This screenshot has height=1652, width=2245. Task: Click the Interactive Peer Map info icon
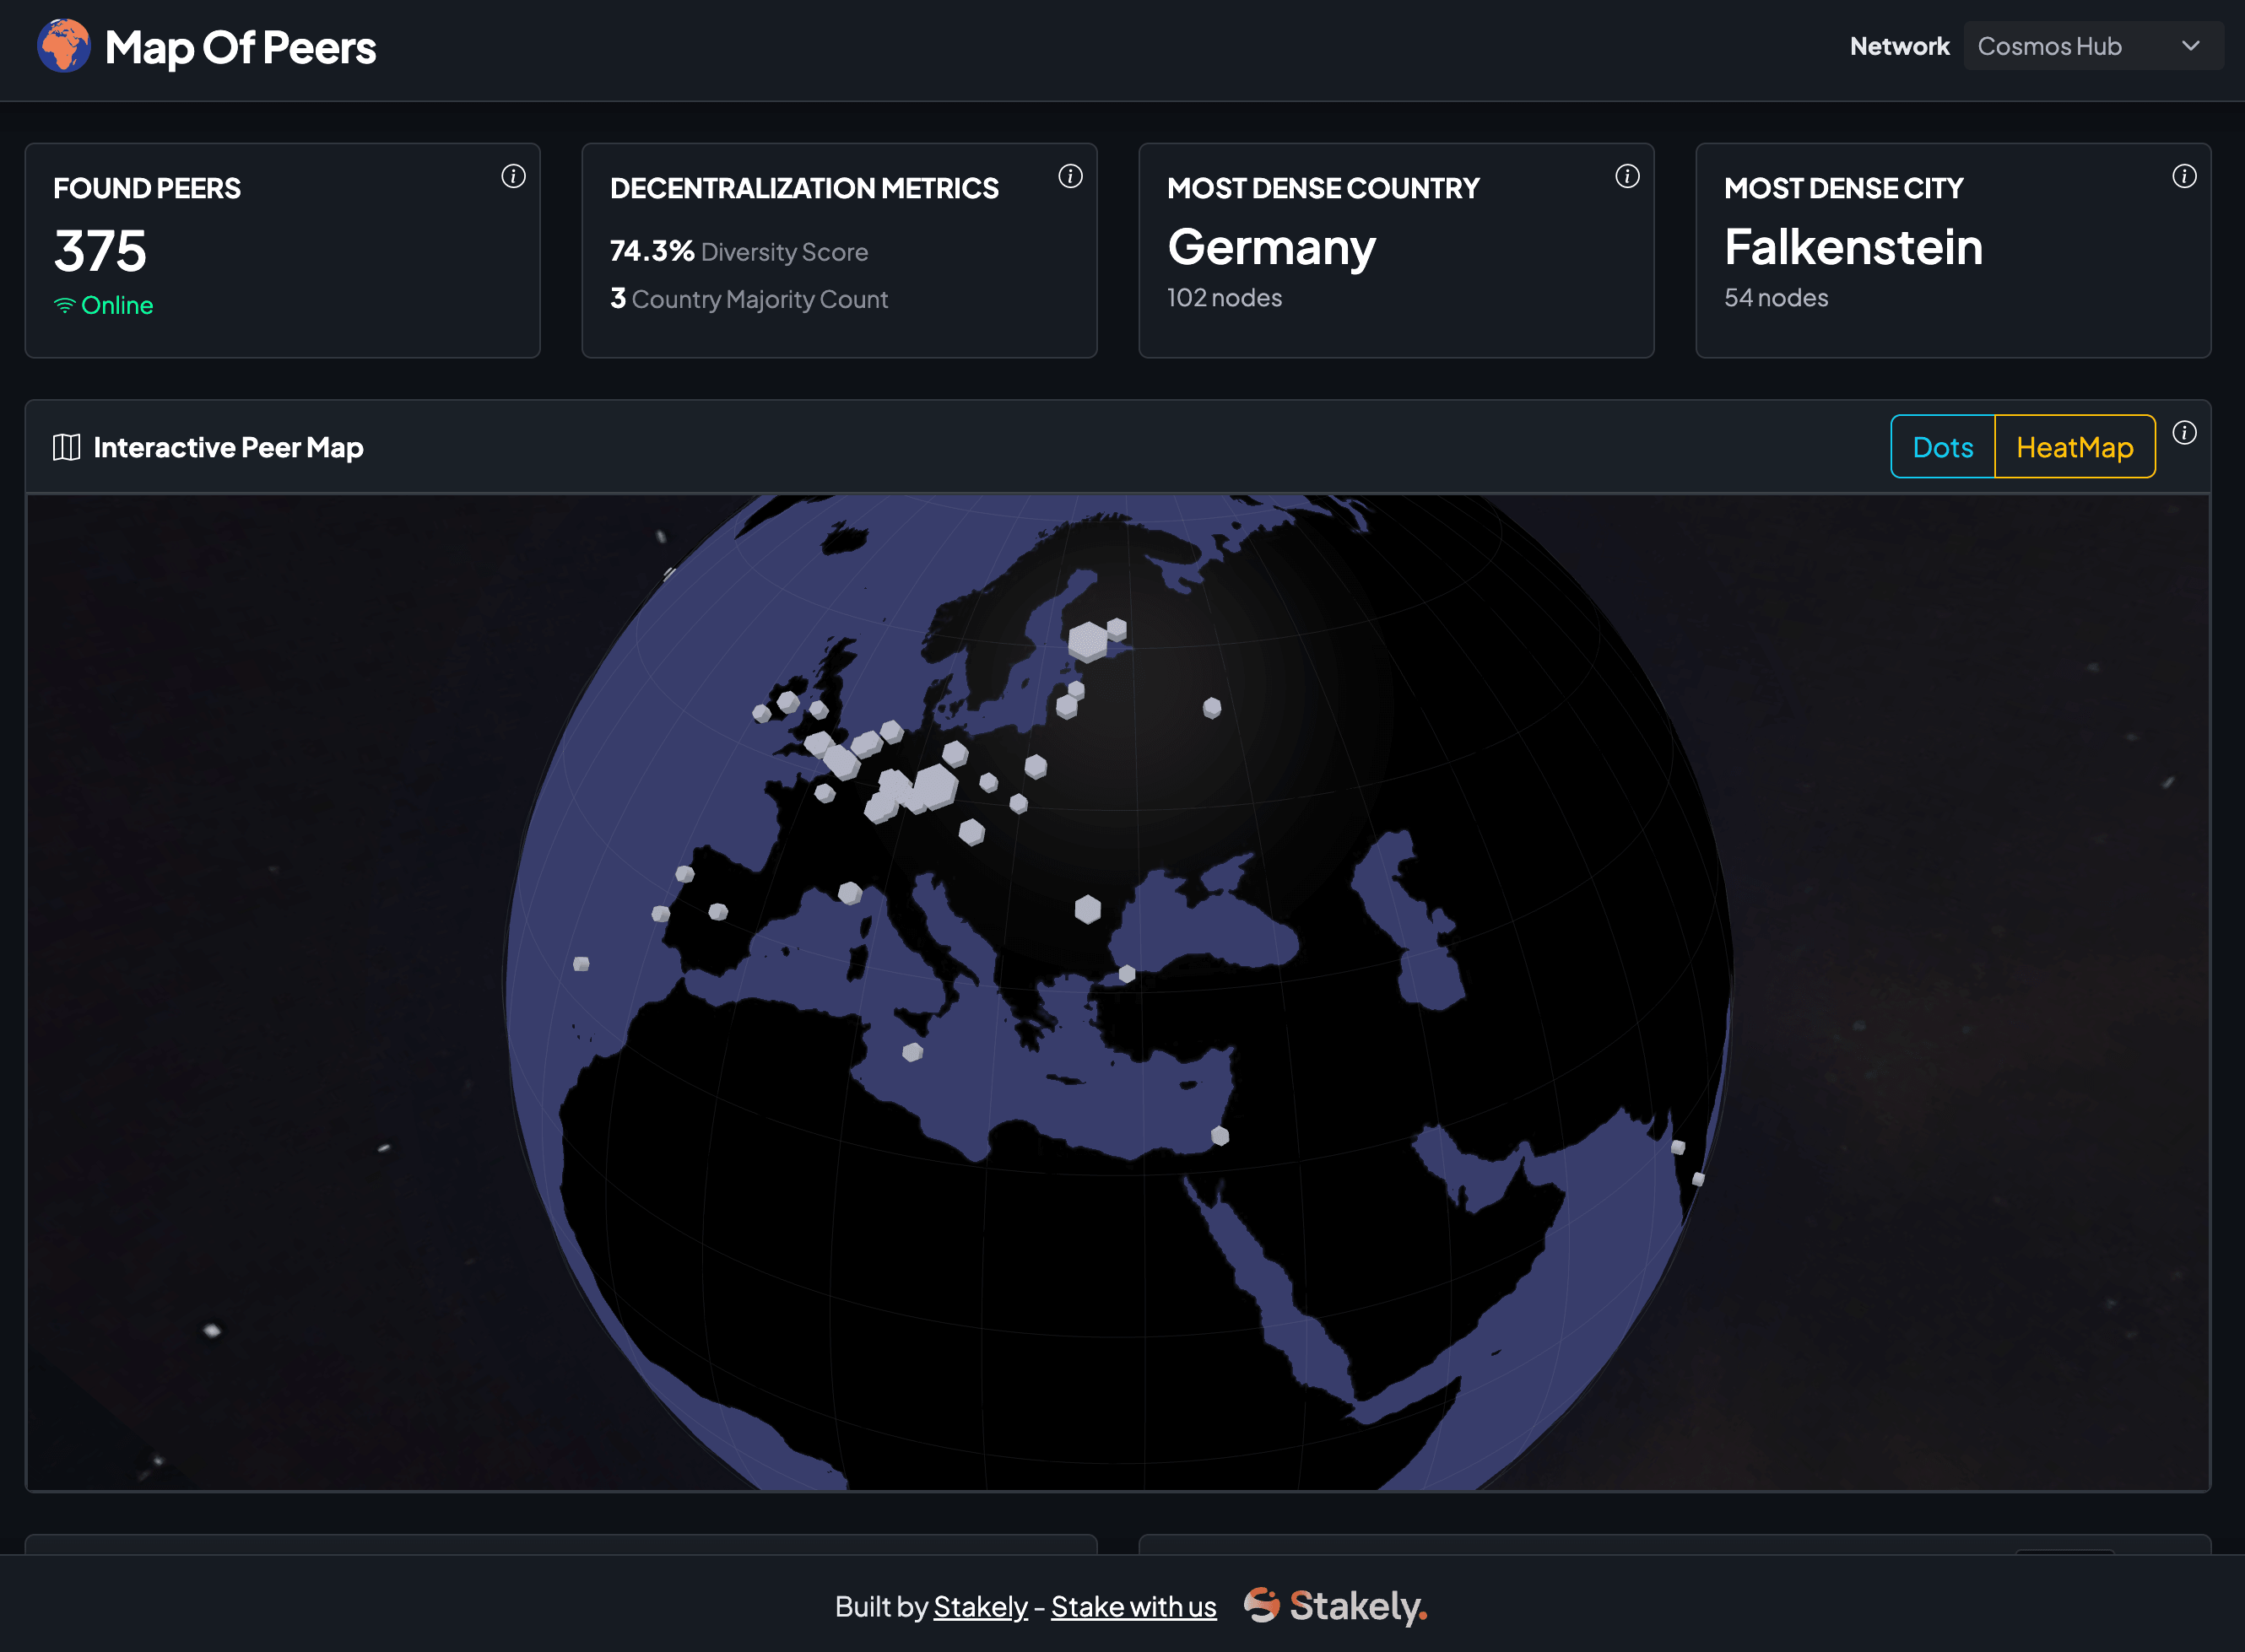click(x=2184, y=433)
